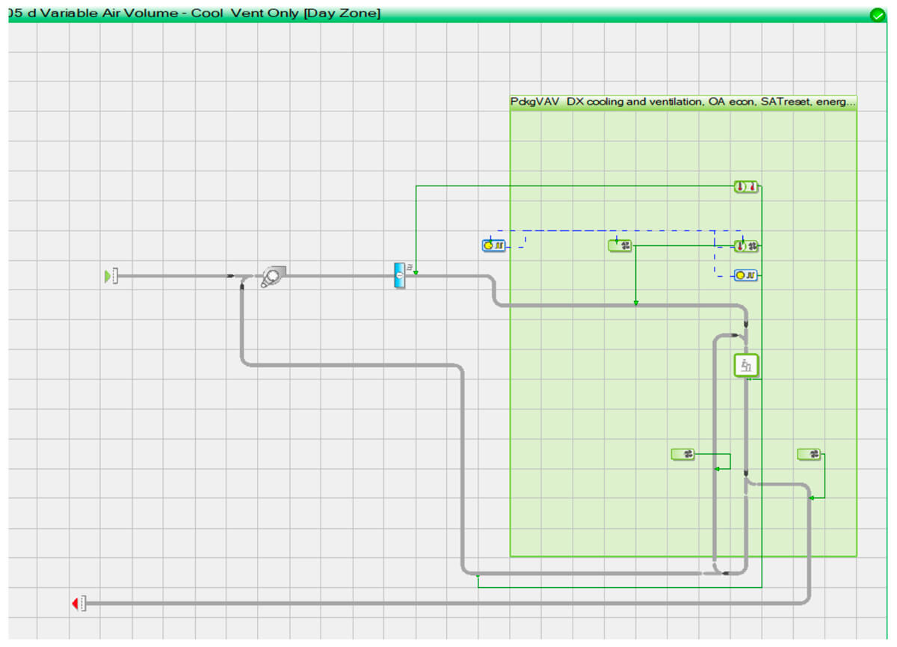Image resolution: width=897 pixels, height=647 pixels.
Task: Select the thermometer-and-fan controller icon
Action: tap(745, 245)
